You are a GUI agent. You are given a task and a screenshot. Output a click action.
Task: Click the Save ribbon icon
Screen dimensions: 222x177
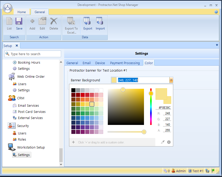(x=19, y=24)
